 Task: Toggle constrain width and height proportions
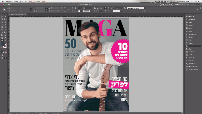pos(31,10)
